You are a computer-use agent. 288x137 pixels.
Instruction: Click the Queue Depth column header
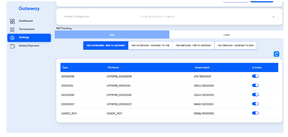point(202,68)
